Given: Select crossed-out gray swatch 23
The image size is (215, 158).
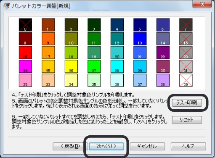Looking at the screenshot, I should 186,53.
